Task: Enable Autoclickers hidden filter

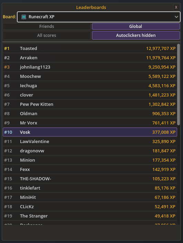Action: (x=136, y=36)
